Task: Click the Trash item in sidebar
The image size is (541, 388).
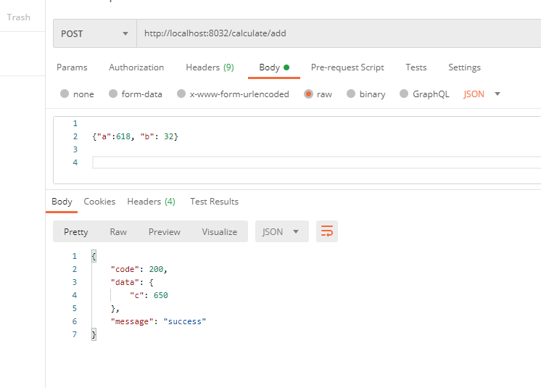Action: coord(19,17)
